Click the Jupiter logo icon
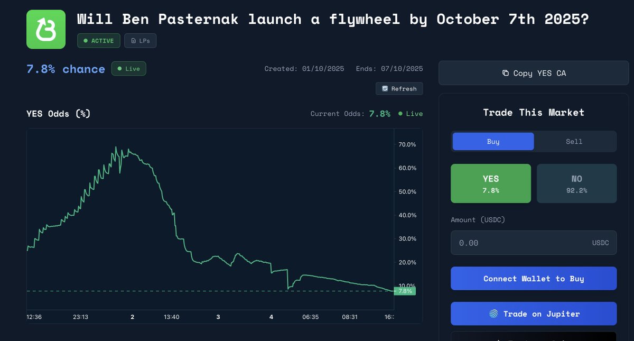 point(493,314)
